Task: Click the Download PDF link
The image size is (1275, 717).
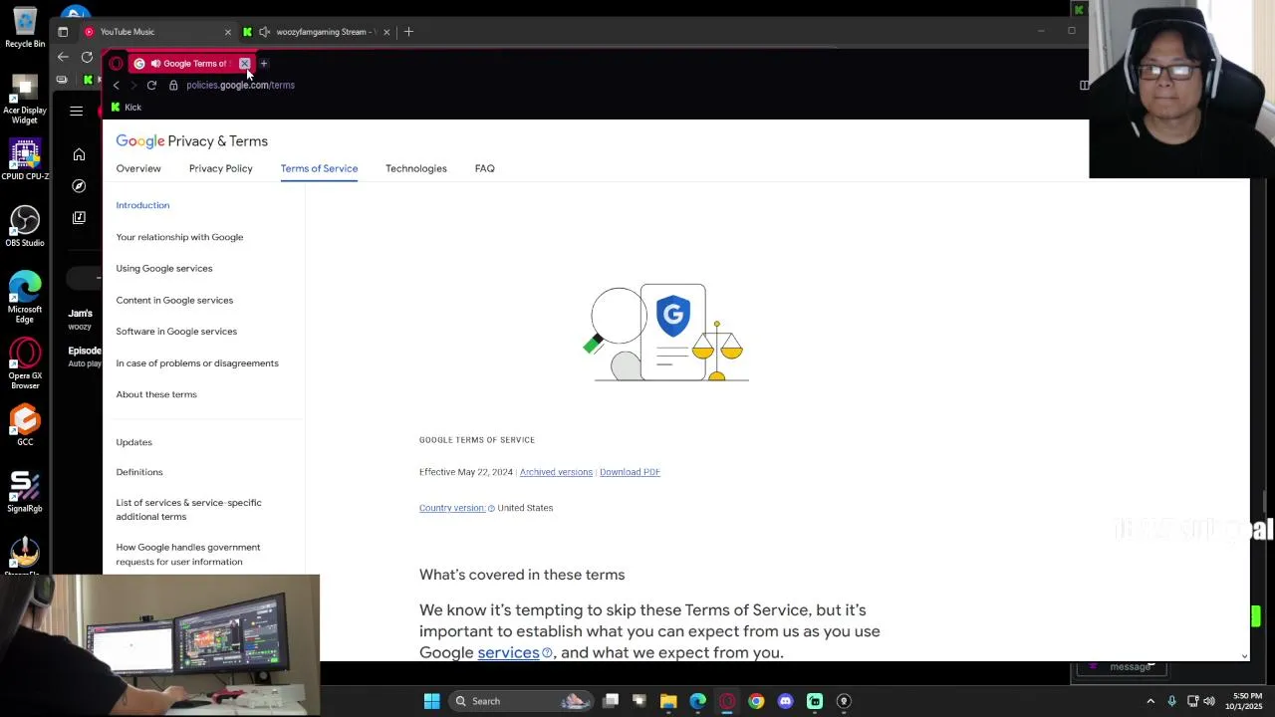Action: coord(630,472)
